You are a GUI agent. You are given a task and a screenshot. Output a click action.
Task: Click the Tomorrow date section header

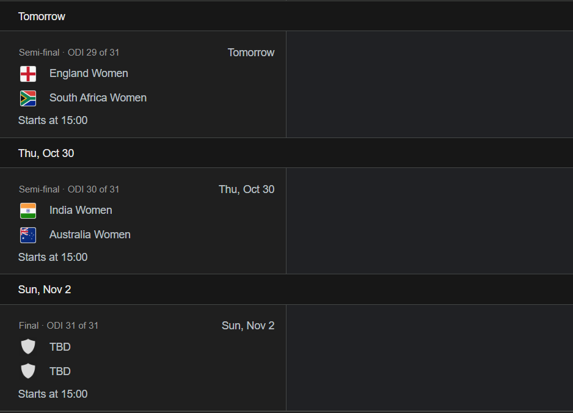click(42, 16)
